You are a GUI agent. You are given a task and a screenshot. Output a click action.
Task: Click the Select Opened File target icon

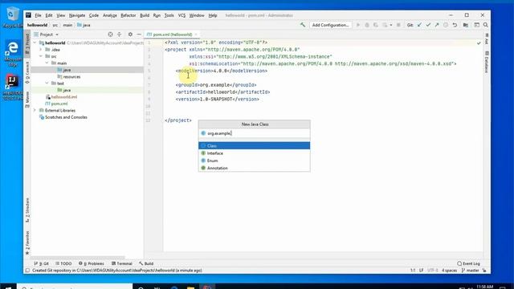[111, 35]
